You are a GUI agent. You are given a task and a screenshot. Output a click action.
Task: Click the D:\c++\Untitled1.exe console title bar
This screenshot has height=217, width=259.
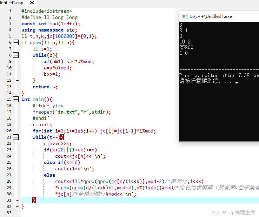coord(219,16)
